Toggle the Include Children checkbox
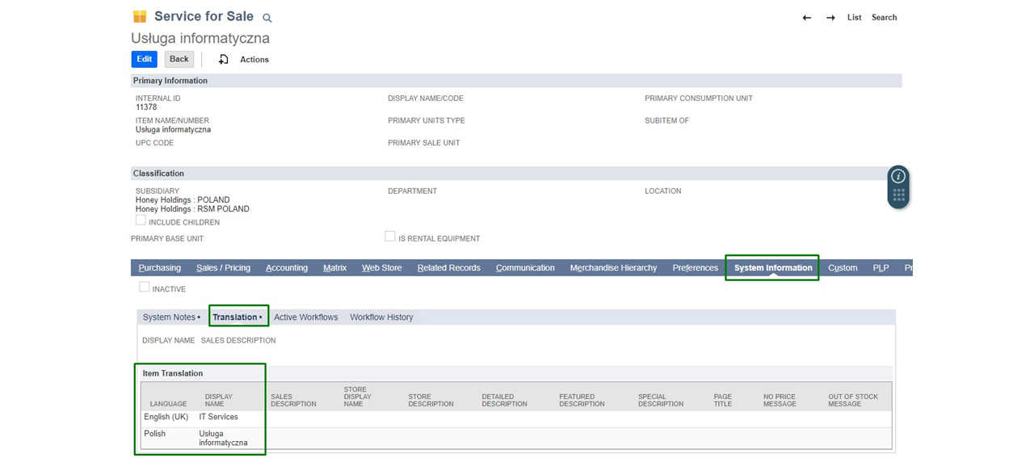Image resolution: width=1034 pixels, height=458 pixels. click(x=141, y=221)
